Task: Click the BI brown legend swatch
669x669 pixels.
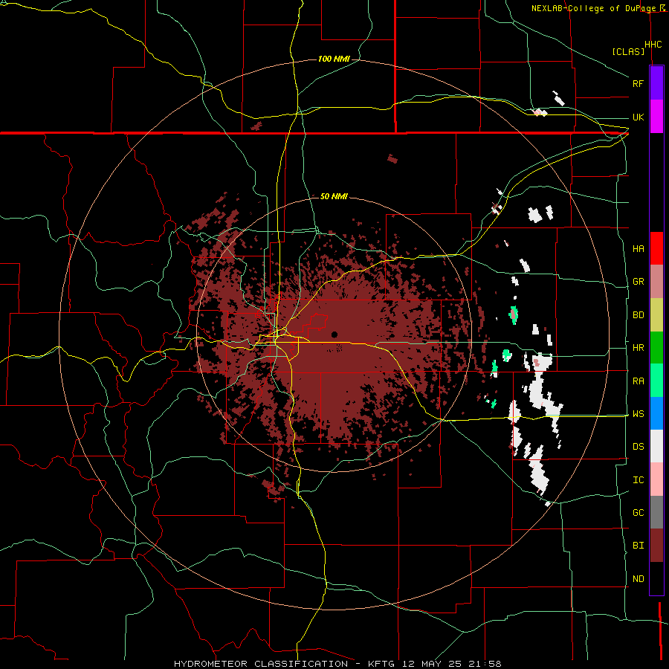Action: click(656, 546)
